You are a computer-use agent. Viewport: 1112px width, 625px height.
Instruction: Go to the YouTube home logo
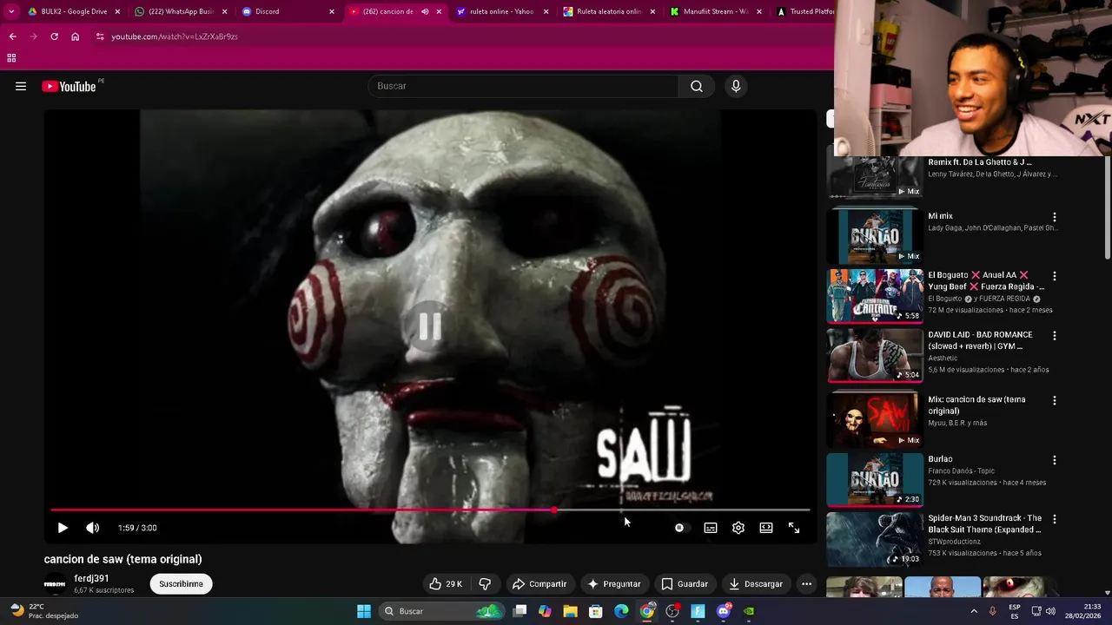[x=69, y=86]
